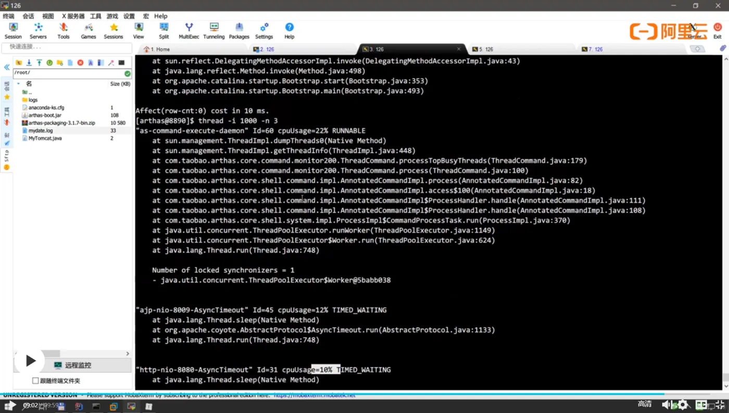Click the SFTP new folder icon
The image size is (729, 413).
pyautogui.click(x=60, y=62)
